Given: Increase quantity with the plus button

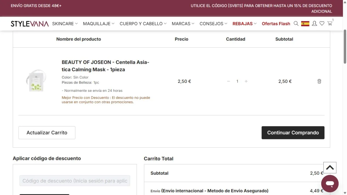Looking at the screenshot, I should tap(246, 81).
